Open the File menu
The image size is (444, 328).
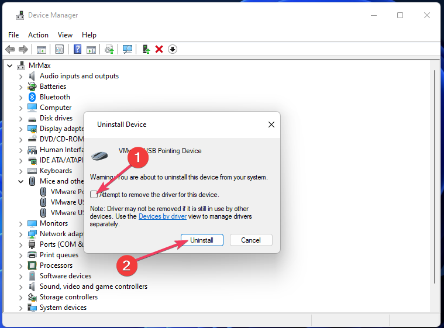point(13,35)
